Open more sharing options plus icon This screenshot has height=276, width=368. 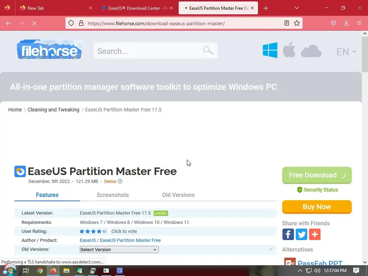point(315,234)
